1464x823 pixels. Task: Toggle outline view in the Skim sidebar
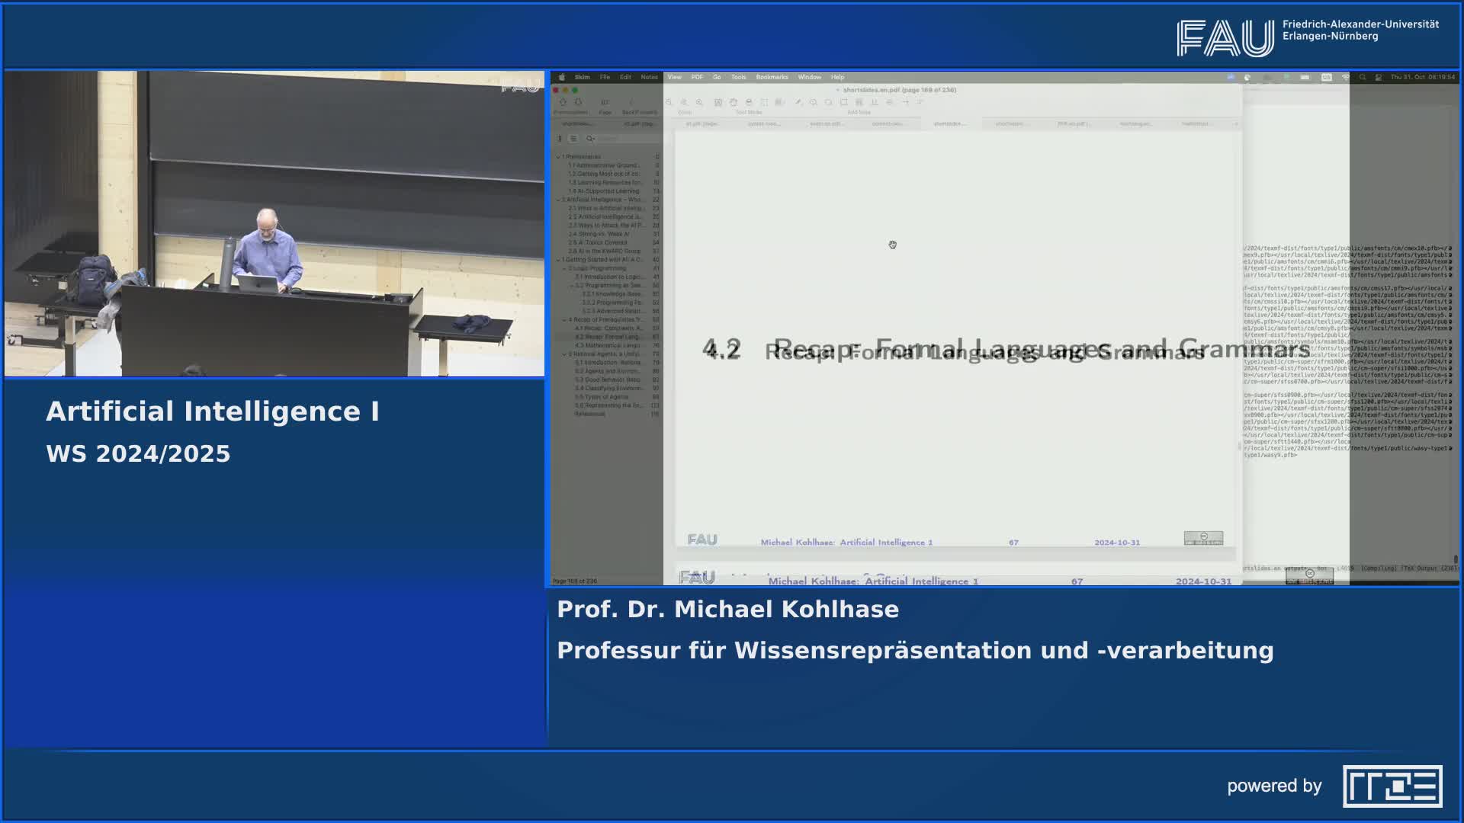click(575, 138)
